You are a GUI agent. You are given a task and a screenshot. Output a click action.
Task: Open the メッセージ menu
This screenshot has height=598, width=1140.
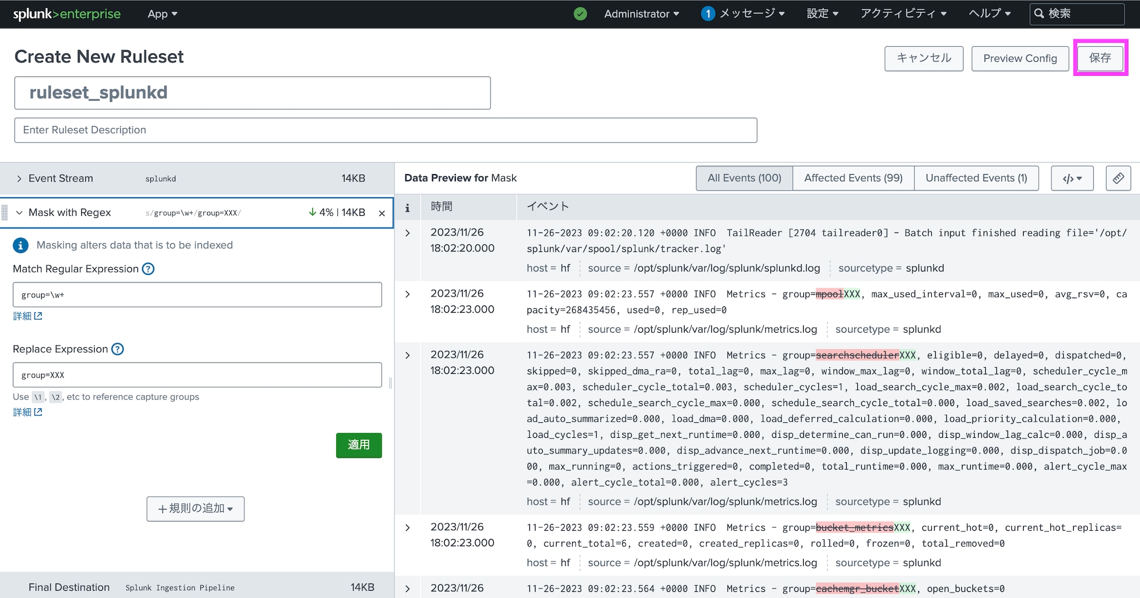tap(752, 14)
